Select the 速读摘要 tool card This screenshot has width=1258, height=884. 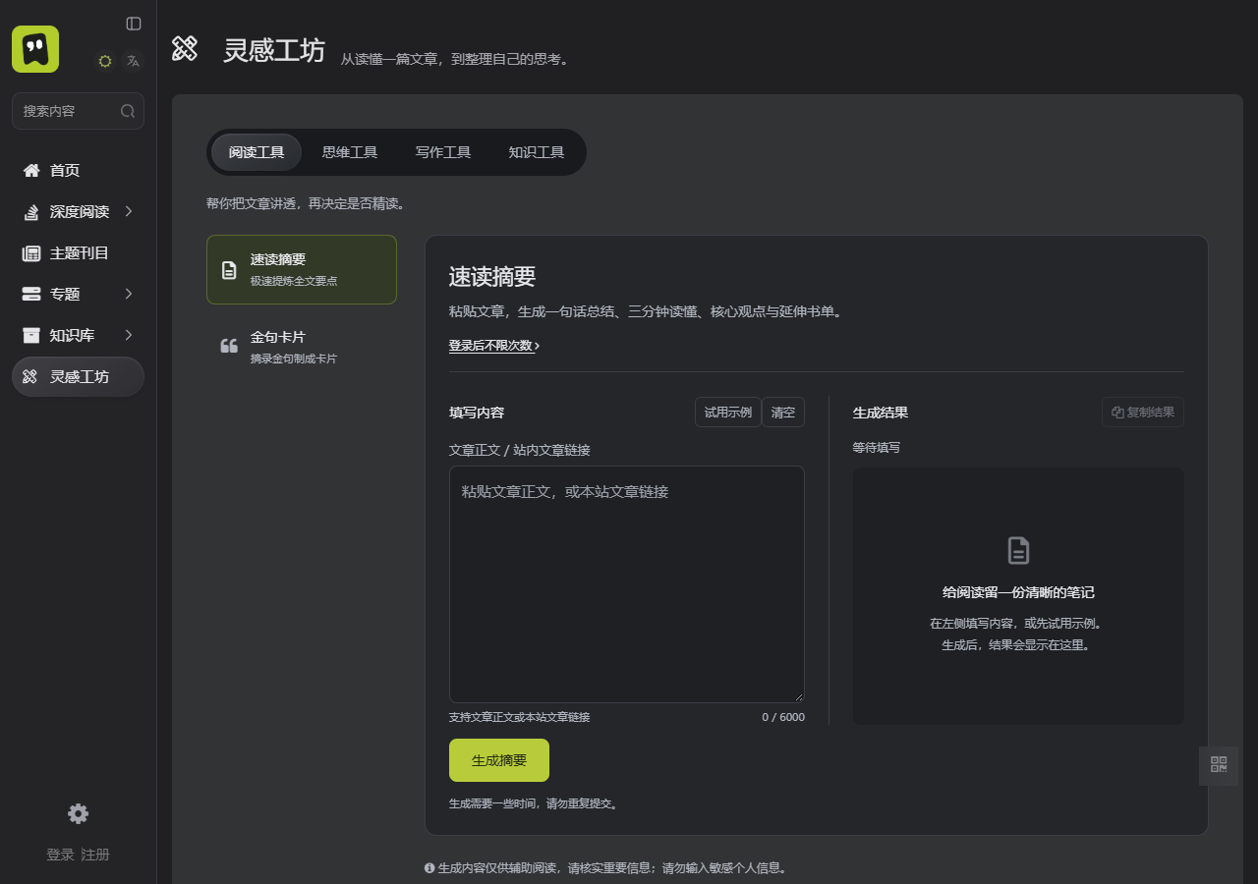(x=302, y=270)
